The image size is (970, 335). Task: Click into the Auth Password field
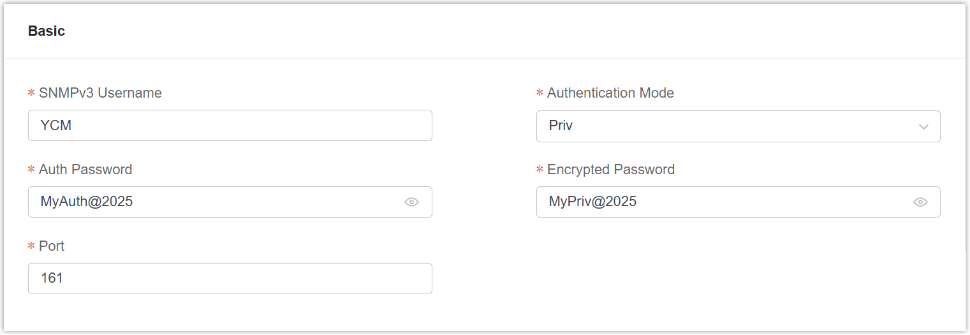255,202
